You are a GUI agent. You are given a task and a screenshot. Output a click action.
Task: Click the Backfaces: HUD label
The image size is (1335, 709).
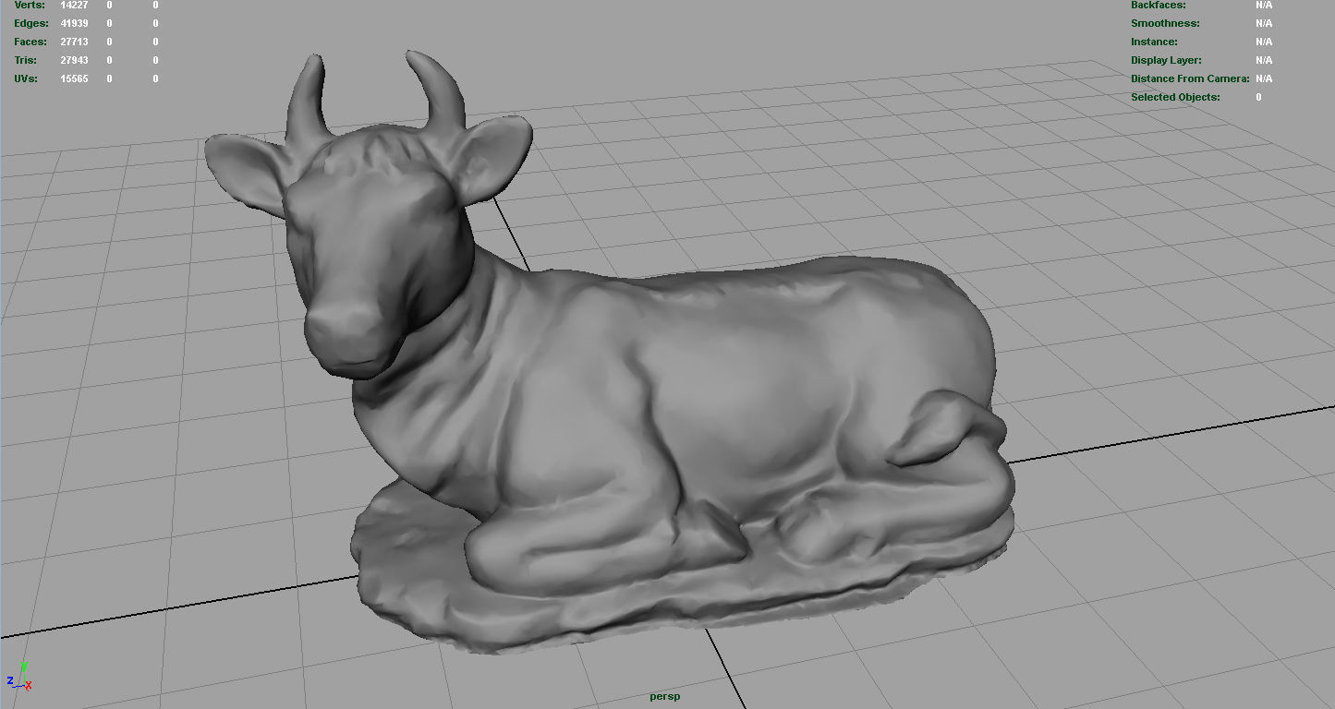tap(1159, 6)
